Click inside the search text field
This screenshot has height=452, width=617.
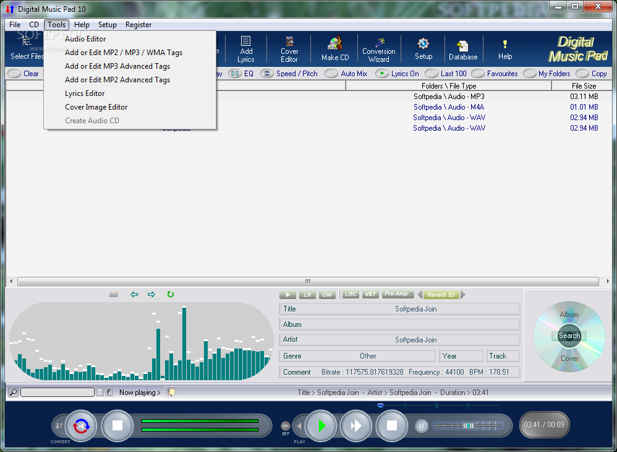tap(57, 392)
